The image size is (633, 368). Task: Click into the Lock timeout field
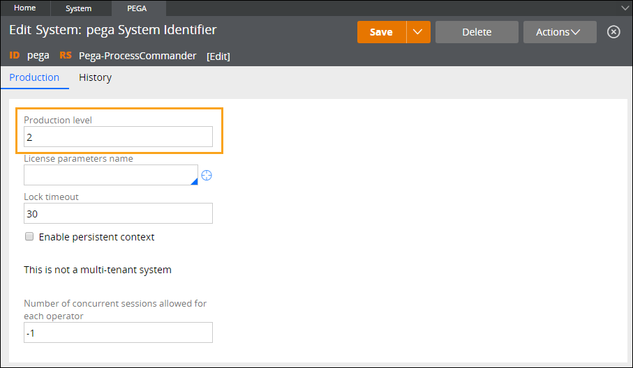tap(118, 213)
